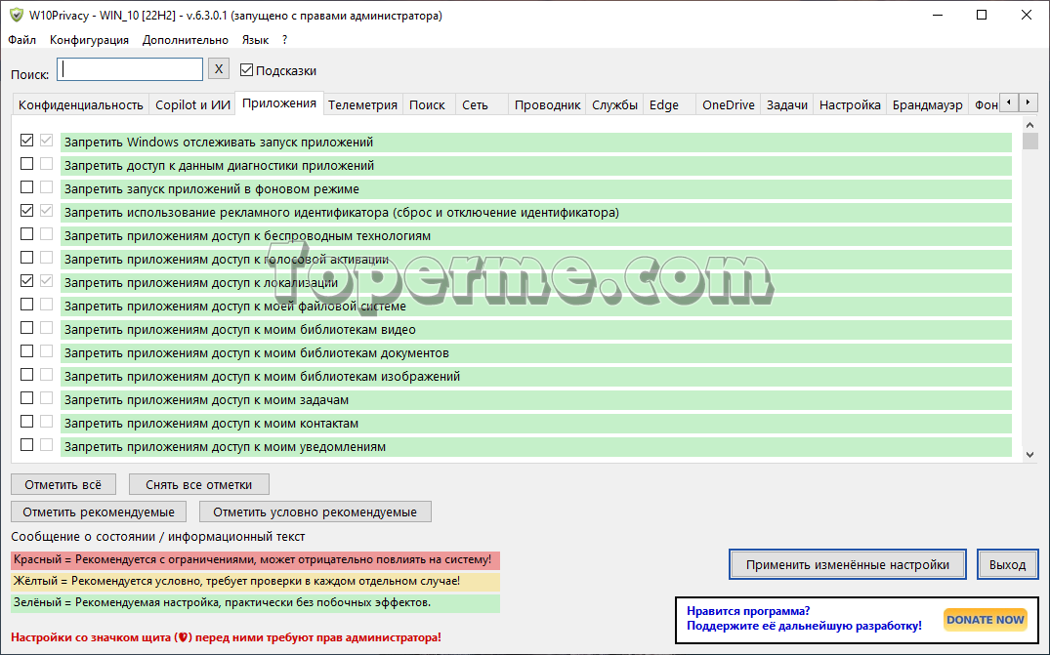This screenshot has height=655, width=1050.
Task: Click the settings list scrollbar thumb
Action: [x=1029, y=141]
